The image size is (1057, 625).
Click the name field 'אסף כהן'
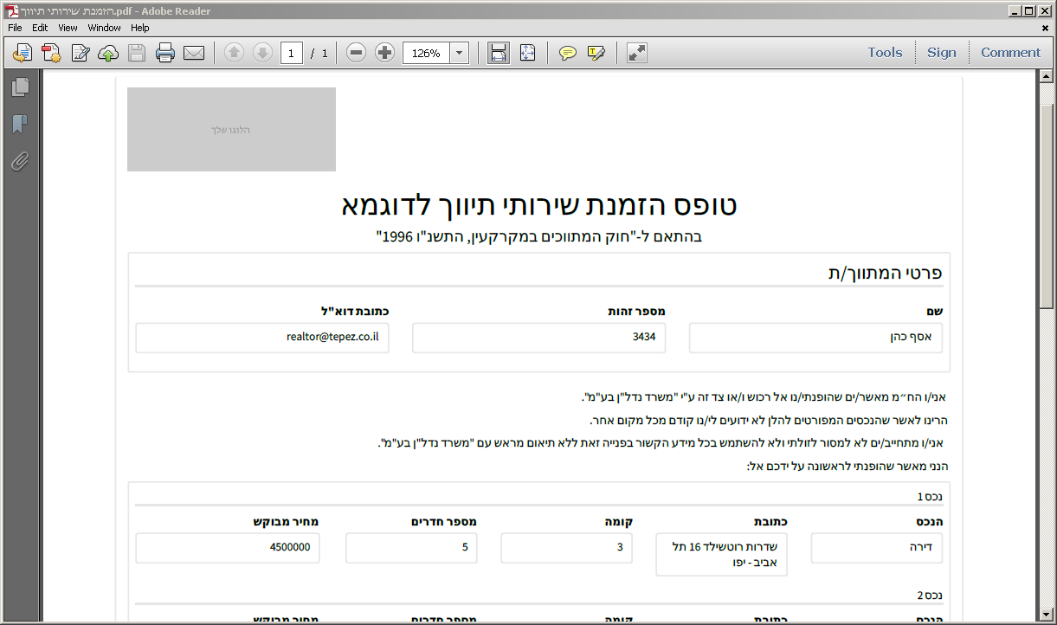[815, 338]
